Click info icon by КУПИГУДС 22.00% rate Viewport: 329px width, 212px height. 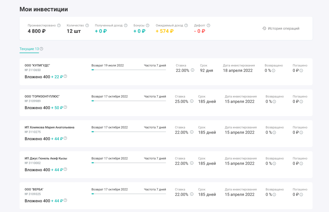[192, 70]
